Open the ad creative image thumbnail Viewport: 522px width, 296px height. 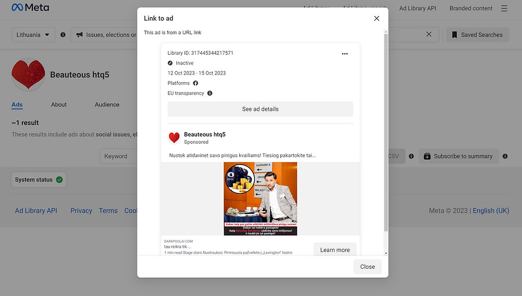260,199
